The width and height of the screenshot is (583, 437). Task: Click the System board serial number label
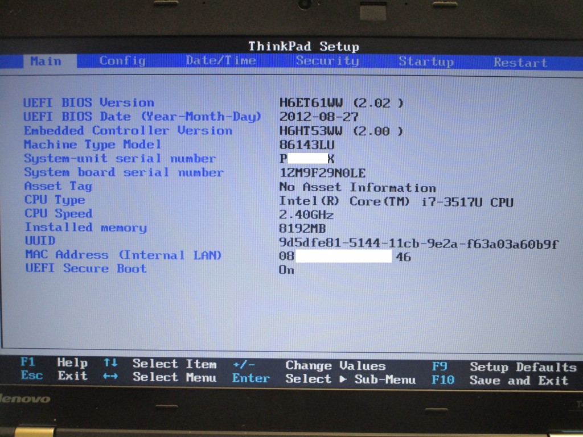[124, 172]
